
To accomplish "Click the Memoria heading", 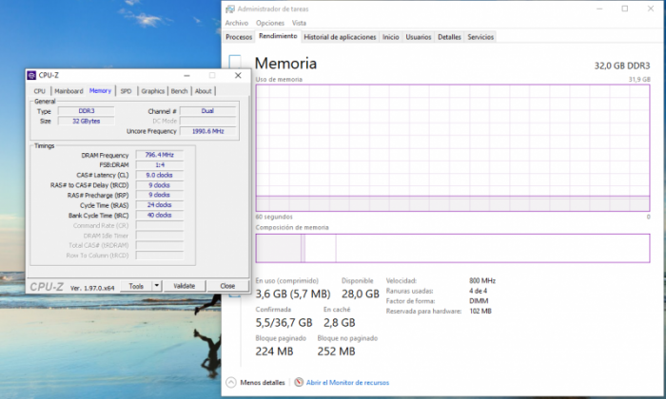I will pos(285,64).
